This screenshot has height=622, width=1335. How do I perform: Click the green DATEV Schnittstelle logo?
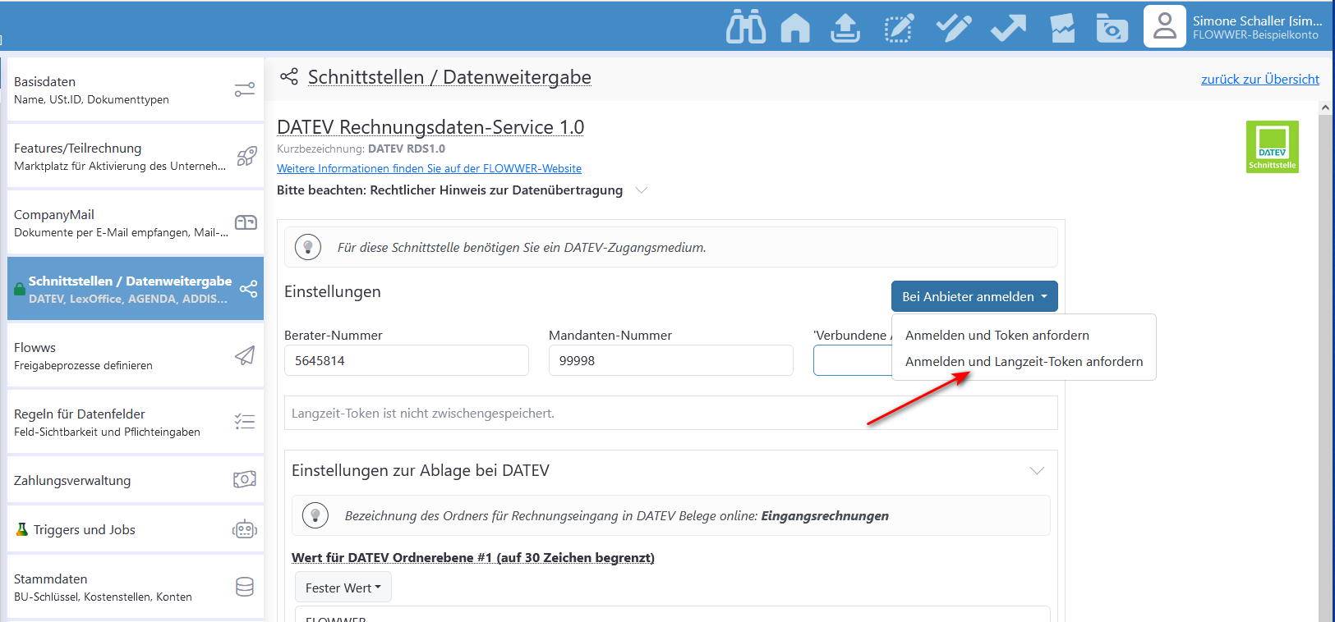pyautogui.click(x=1272, y=147)
